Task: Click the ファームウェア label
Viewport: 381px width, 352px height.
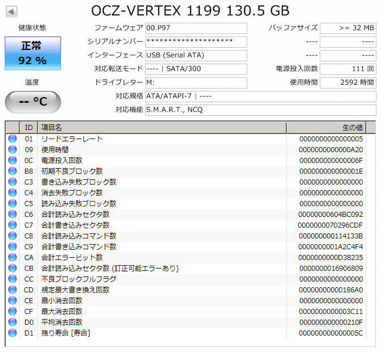Action: [118, 28]
